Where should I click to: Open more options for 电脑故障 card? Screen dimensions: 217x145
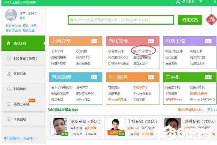point(94,77)
